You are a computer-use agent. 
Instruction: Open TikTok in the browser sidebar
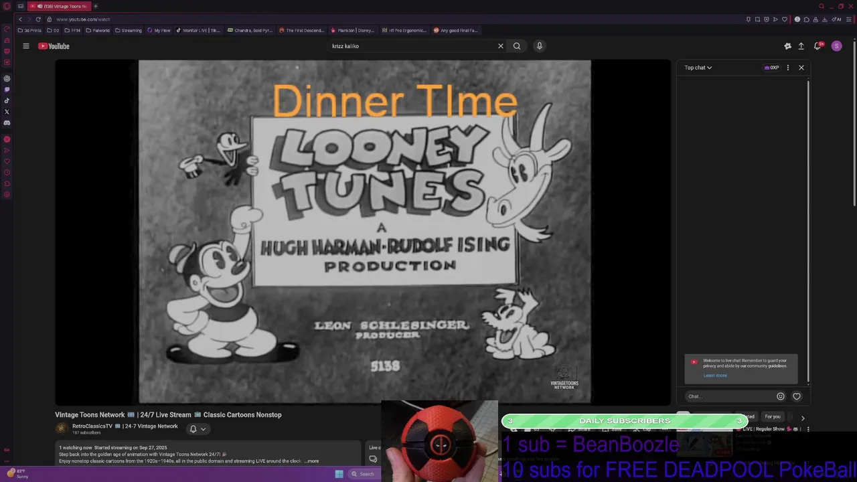[x=7, y=101]
